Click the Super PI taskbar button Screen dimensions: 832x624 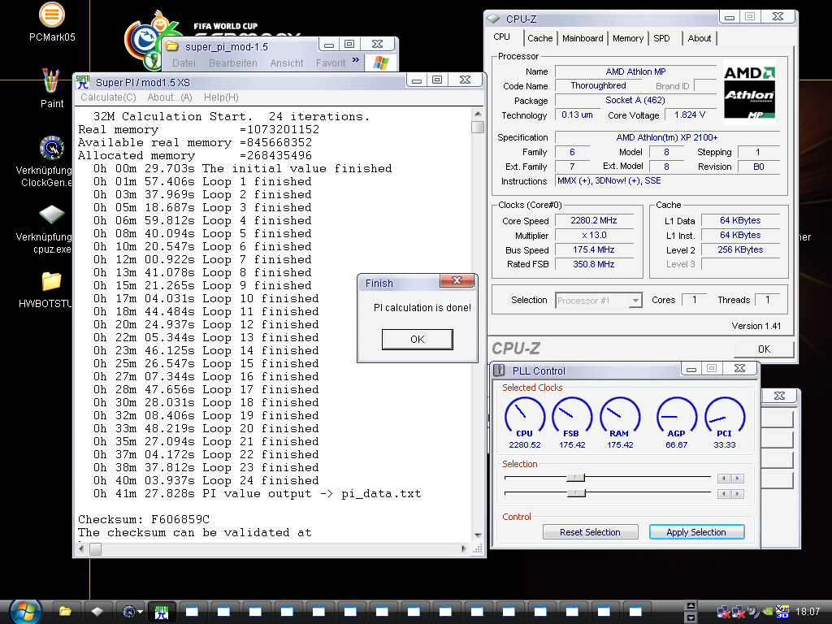pos(162,612)
